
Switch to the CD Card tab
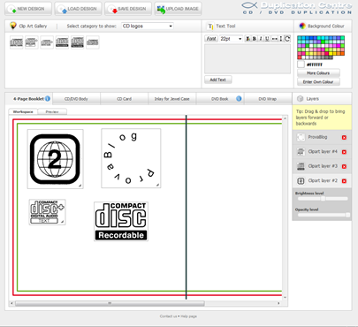125,99
